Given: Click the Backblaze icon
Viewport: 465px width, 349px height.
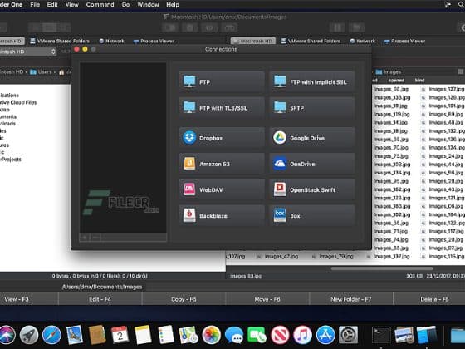Looking at the screenshot, I should tap(189, 215).
